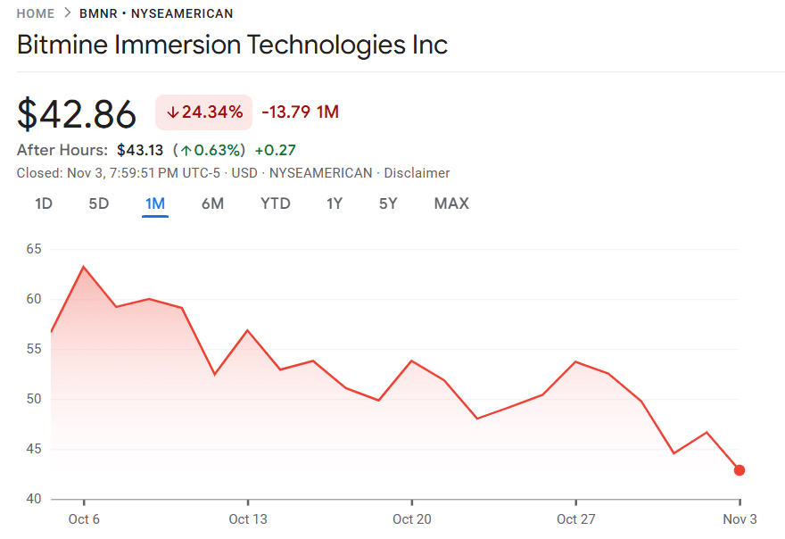Image resolution: width=785 pixels, height=539 pixels.
Task: Select the 6M time range
Action: 212,203
